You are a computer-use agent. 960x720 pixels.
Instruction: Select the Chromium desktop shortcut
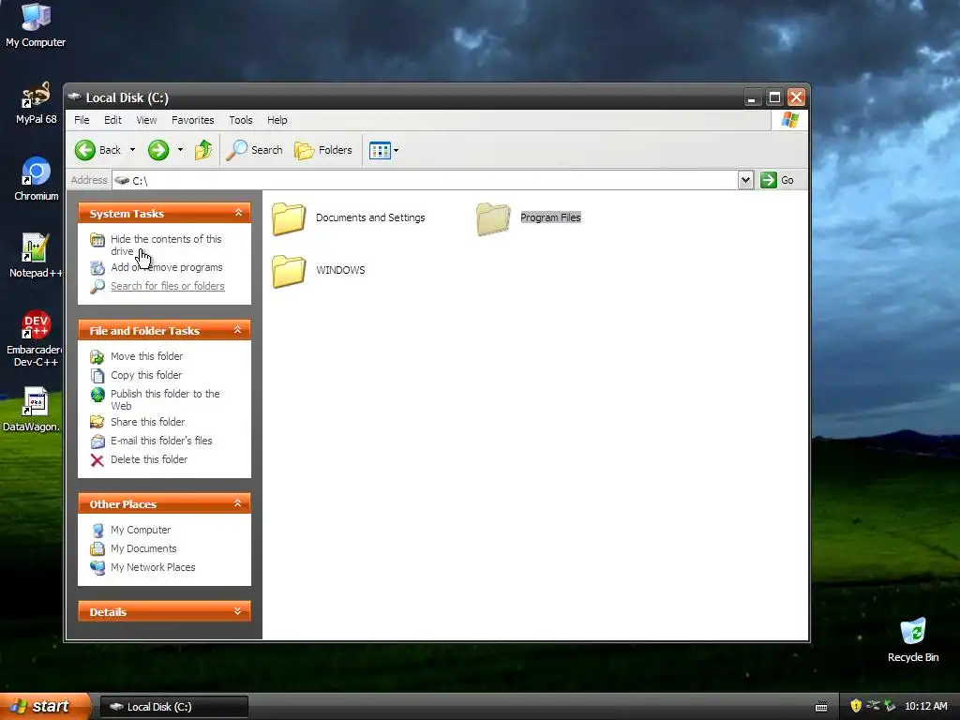(x=37, y=179)
